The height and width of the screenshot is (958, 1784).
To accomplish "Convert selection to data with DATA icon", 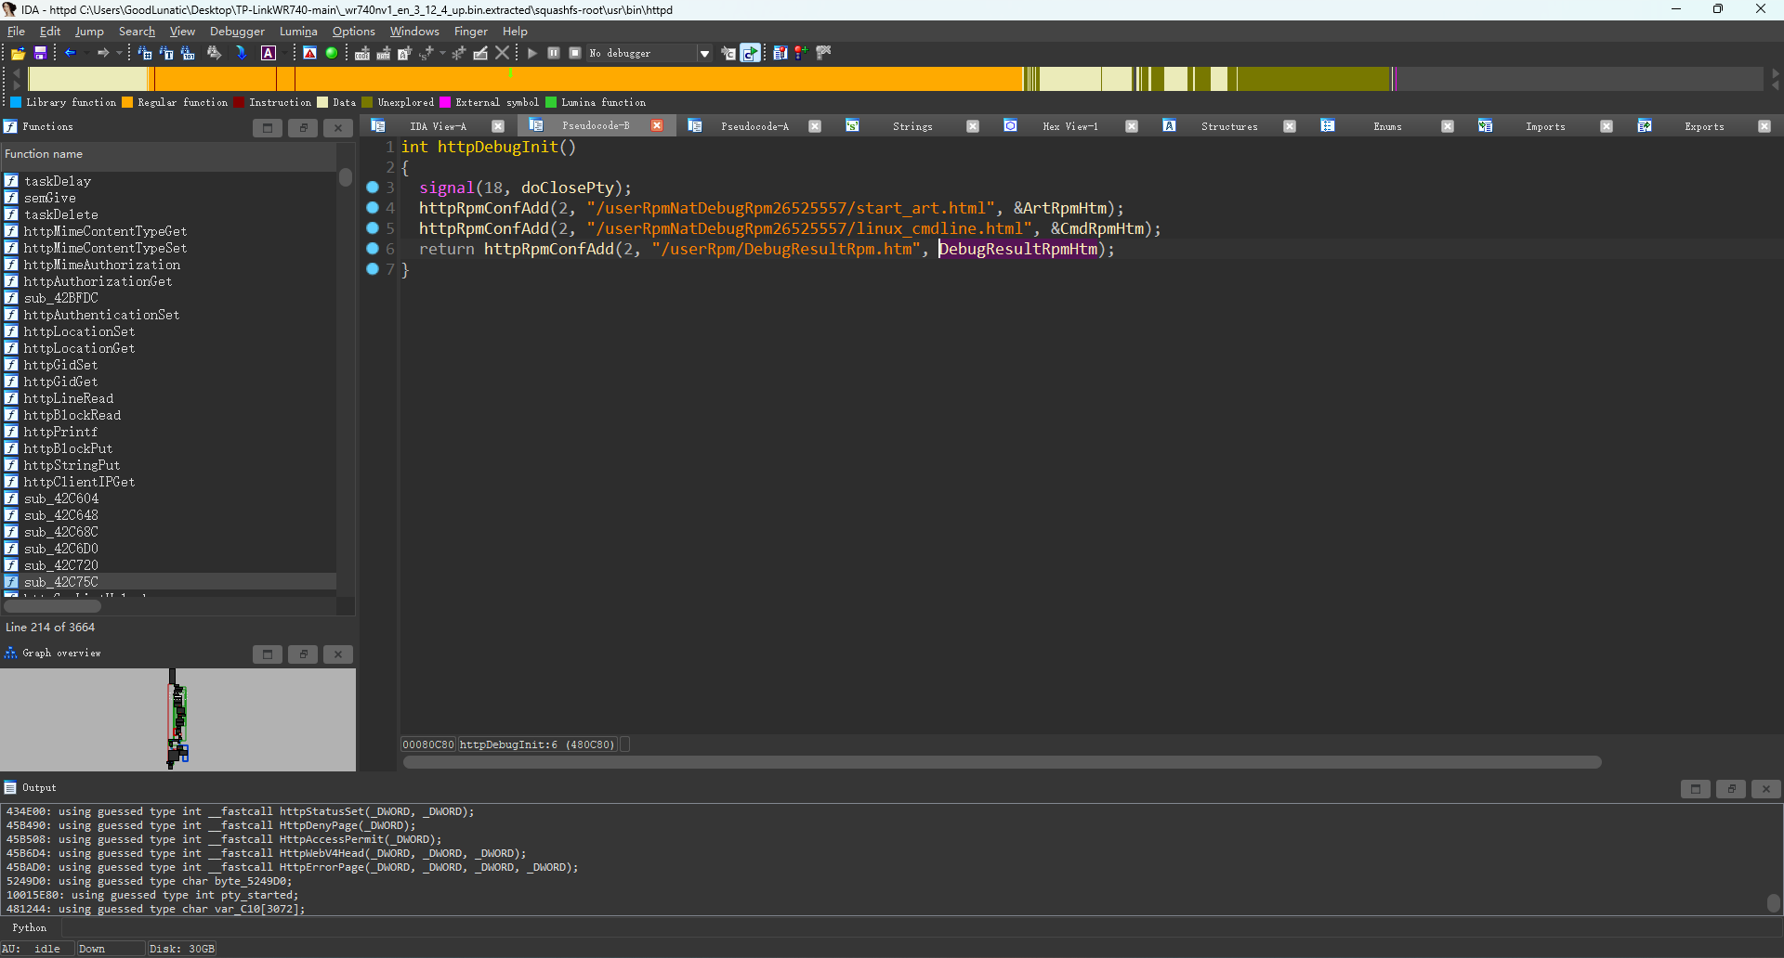I will 383,53.
